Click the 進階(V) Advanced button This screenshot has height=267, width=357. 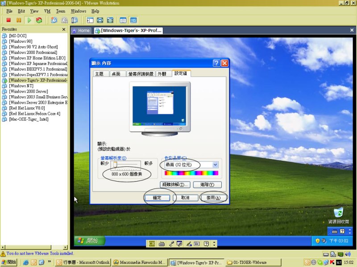(207, 185)
